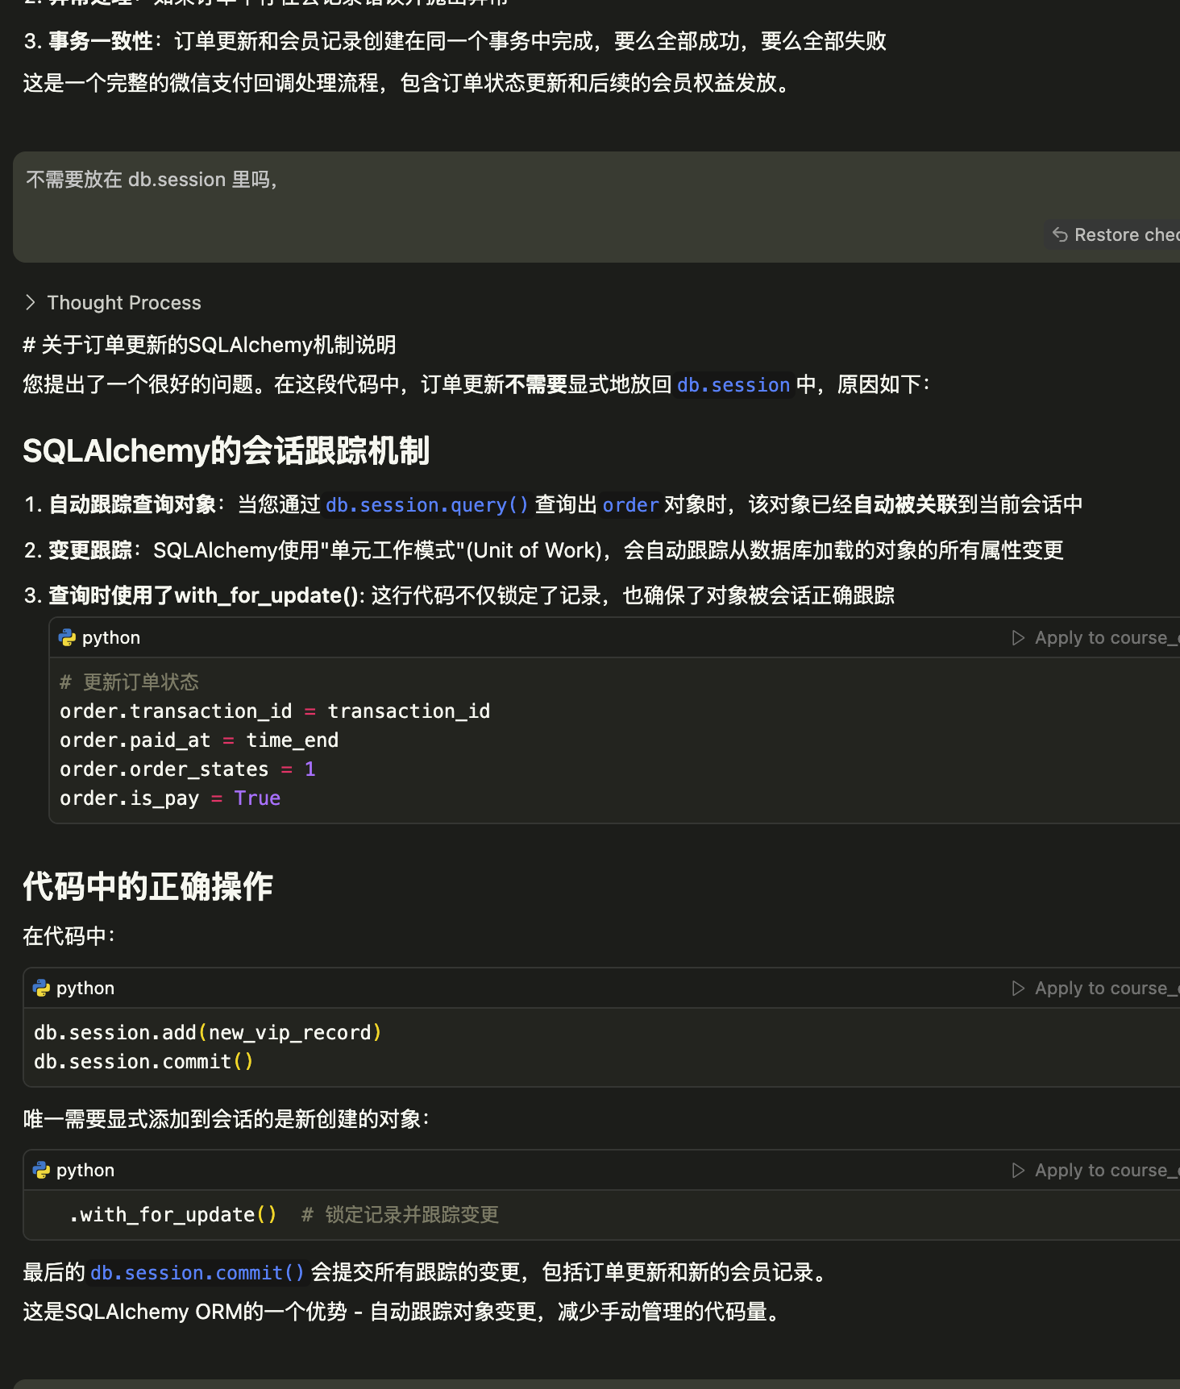Click the text '在代码中:'
The image size is (1180, 1389).
click(69, 936)
